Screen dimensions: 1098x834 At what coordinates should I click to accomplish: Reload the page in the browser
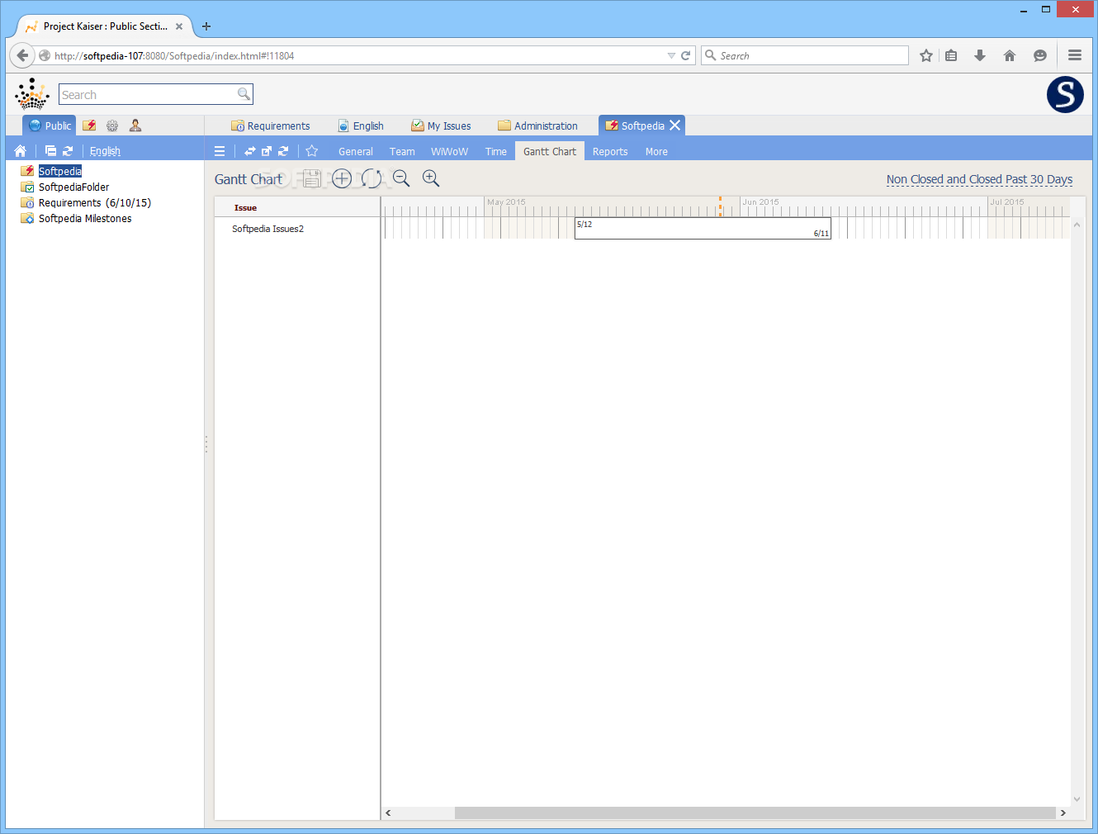(685, 55)
